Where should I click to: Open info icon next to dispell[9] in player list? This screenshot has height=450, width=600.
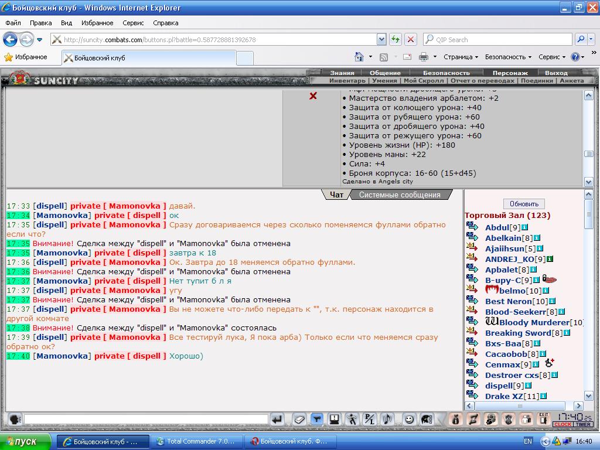(x=528, y=386)
